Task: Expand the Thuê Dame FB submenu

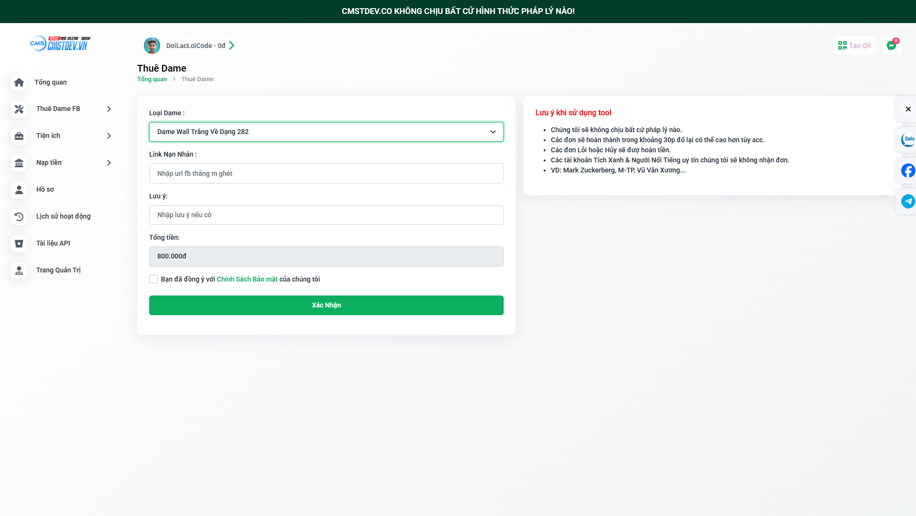Action: coord(109,109)
